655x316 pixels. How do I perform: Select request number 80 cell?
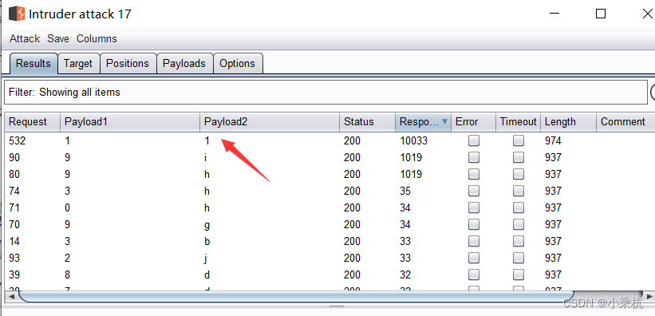tap(14, 174)
